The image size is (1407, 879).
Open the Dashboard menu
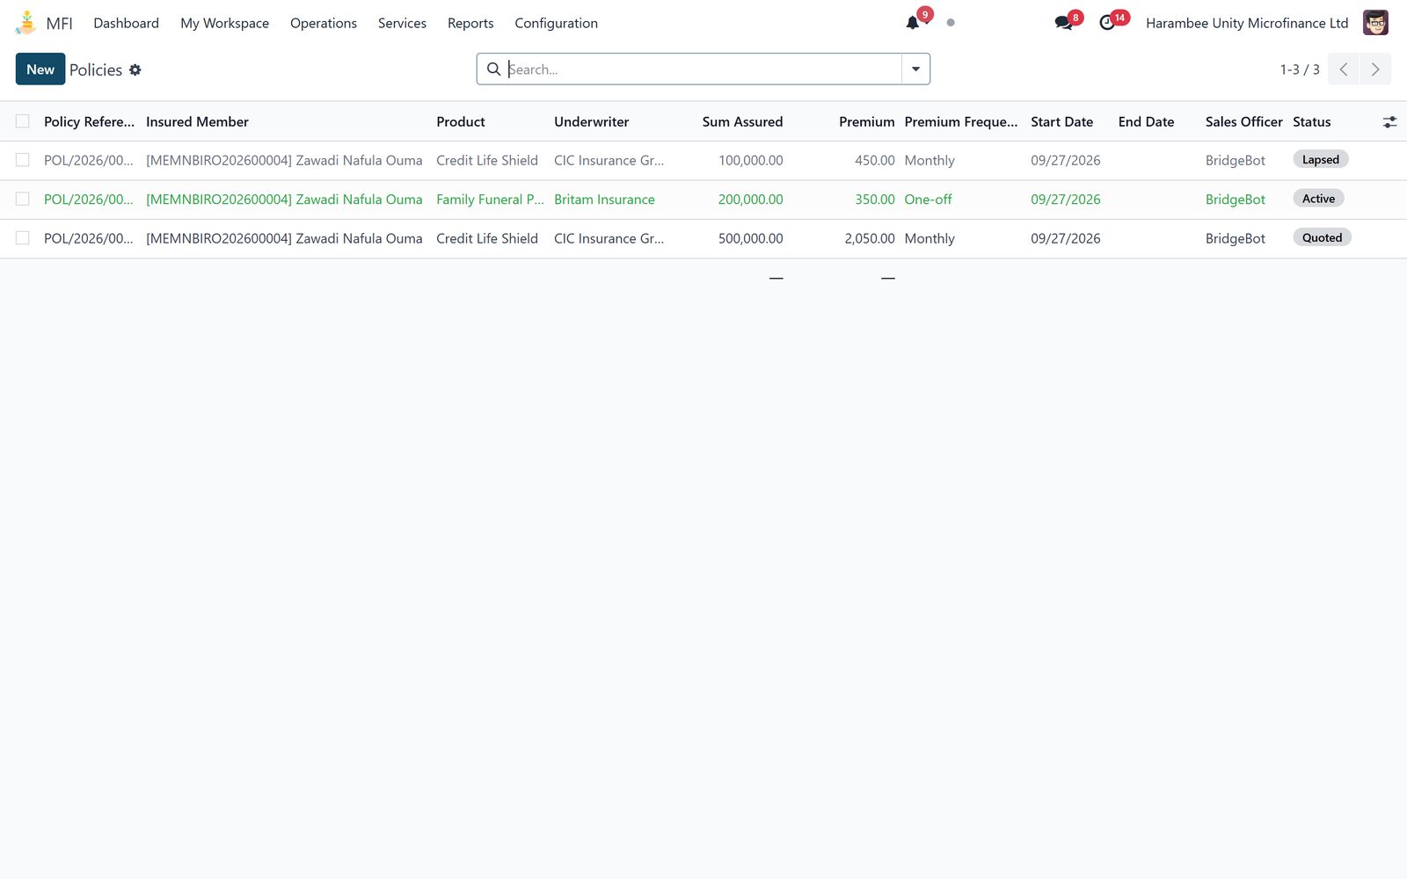click(x=127, y=23)
